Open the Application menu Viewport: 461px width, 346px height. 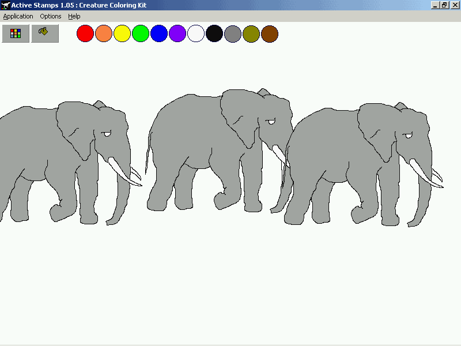point(18,16)
